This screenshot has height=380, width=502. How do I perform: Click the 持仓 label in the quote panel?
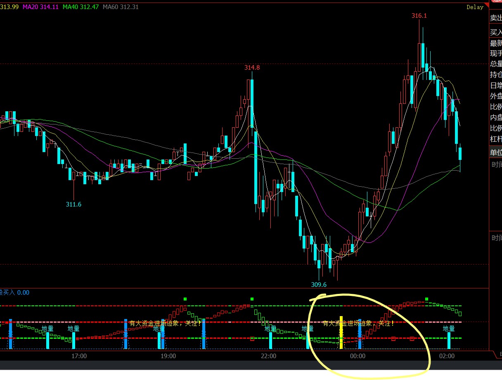(496, 75)
